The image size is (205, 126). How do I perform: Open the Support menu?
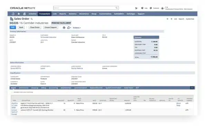pos(141,14)
